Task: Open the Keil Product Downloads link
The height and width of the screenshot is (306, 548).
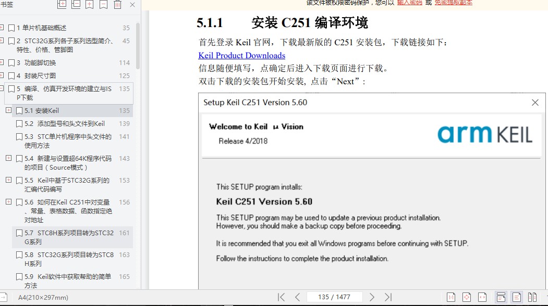Action: [x=242, y=56]
